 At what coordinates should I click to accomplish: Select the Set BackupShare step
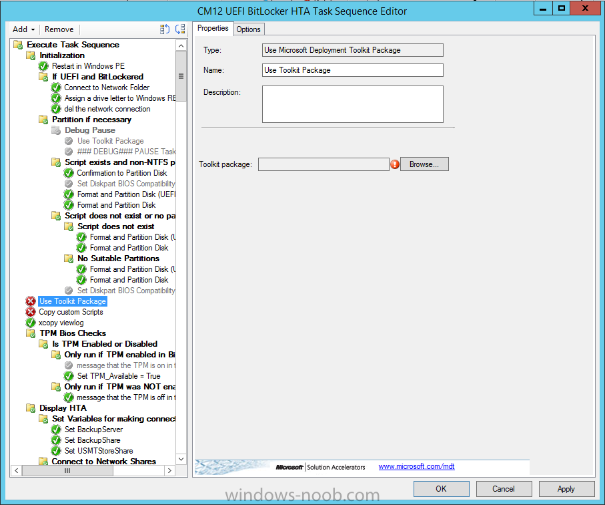point(92,440)
